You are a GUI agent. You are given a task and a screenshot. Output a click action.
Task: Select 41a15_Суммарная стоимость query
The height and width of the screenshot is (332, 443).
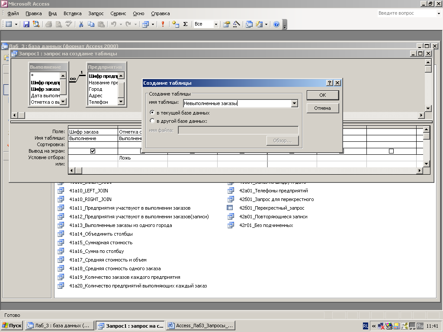click(x=101, y=243)
